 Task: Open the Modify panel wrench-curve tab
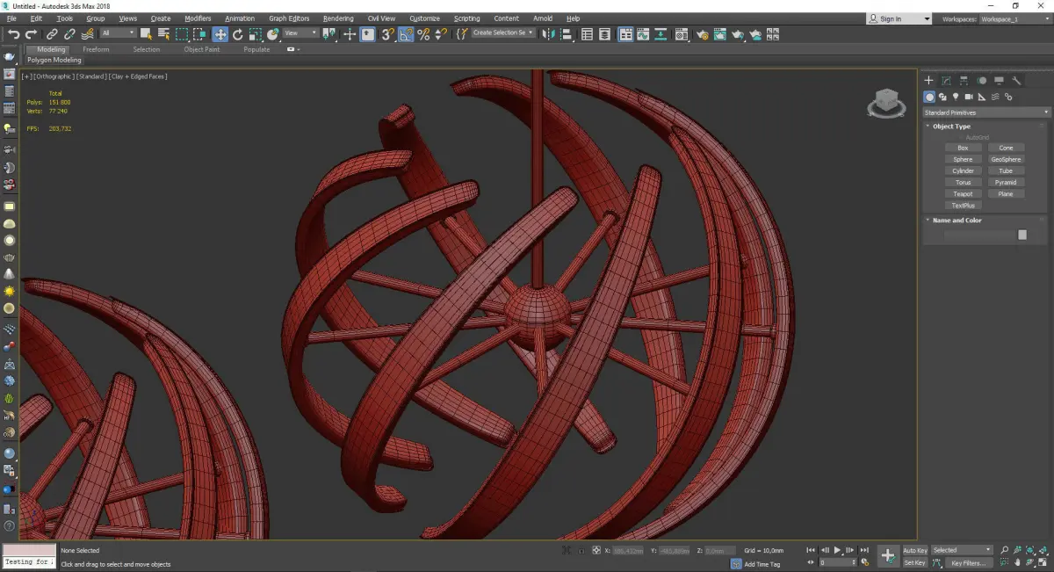(x=946, y=80)
